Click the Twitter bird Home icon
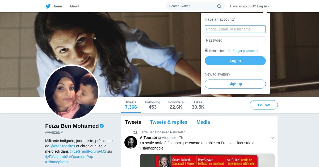This screenshot has height=167, width=319. (48, 6)
